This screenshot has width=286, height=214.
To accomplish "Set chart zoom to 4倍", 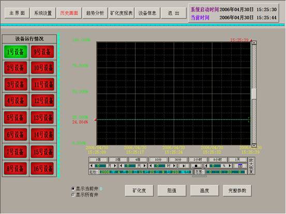I will click(138, 159).
